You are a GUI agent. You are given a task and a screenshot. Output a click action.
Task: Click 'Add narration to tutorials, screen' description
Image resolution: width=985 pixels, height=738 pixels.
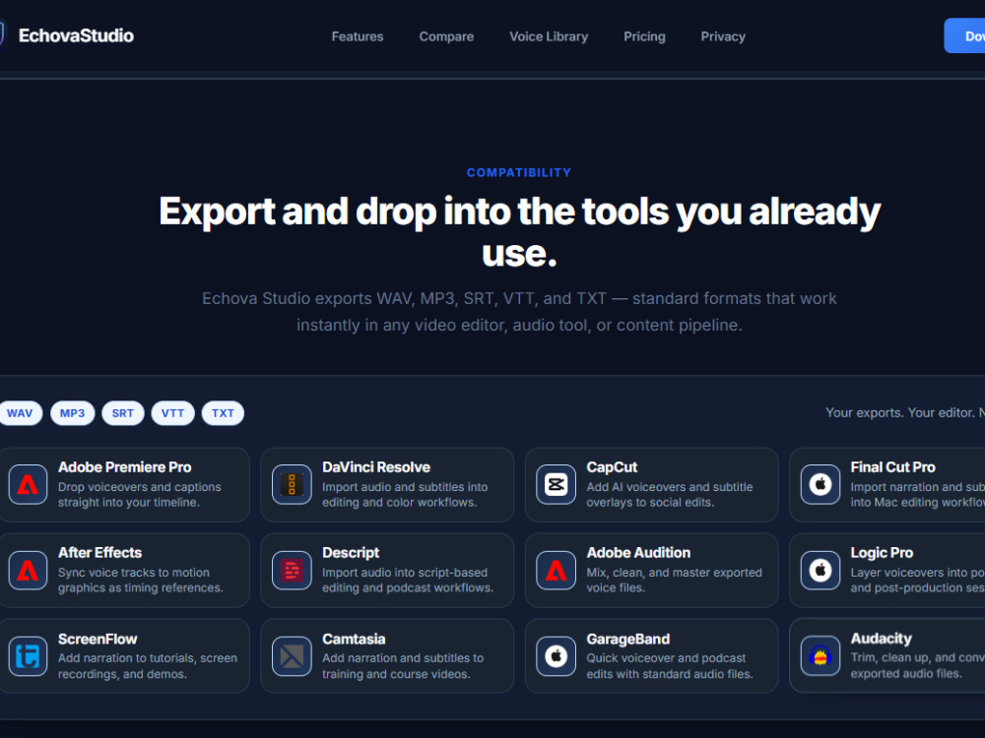coord(148,666)
